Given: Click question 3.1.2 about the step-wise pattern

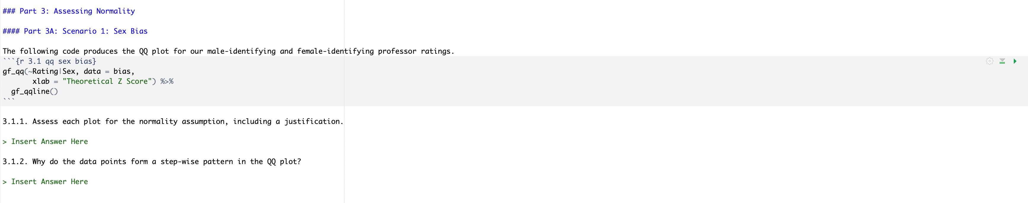Looking at the screenshot, I should point(152,161).
